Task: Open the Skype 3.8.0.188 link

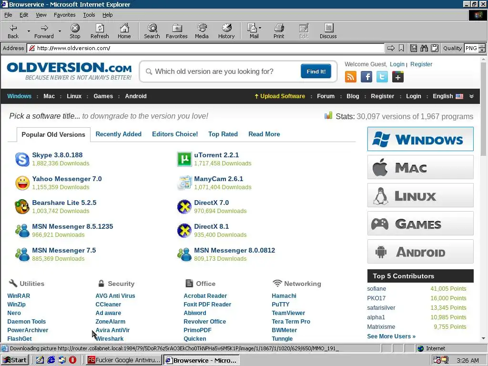Action: pos(57,155)
